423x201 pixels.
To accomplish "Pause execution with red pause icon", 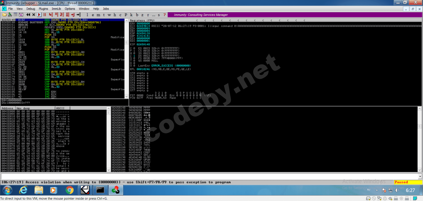I will coord(45,15).
